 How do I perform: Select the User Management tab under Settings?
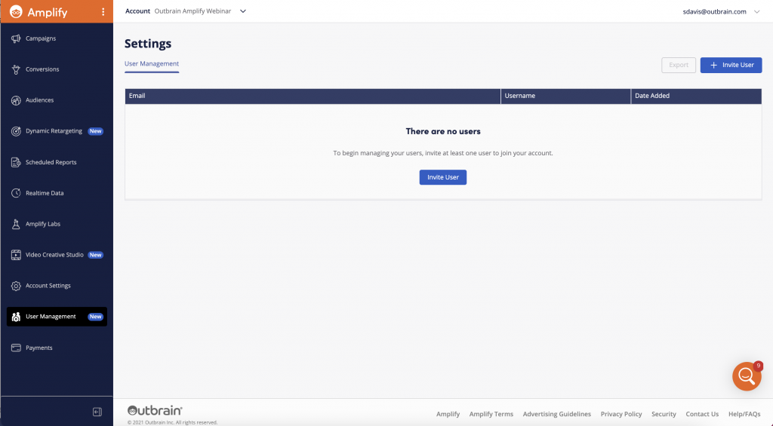[x=152, y=64]
